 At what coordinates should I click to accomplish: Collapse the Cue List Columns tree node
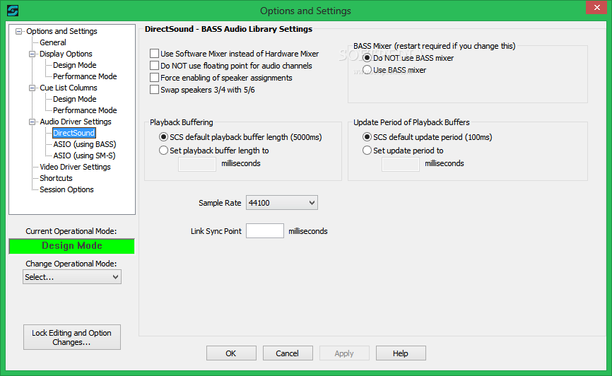point(32,88)
